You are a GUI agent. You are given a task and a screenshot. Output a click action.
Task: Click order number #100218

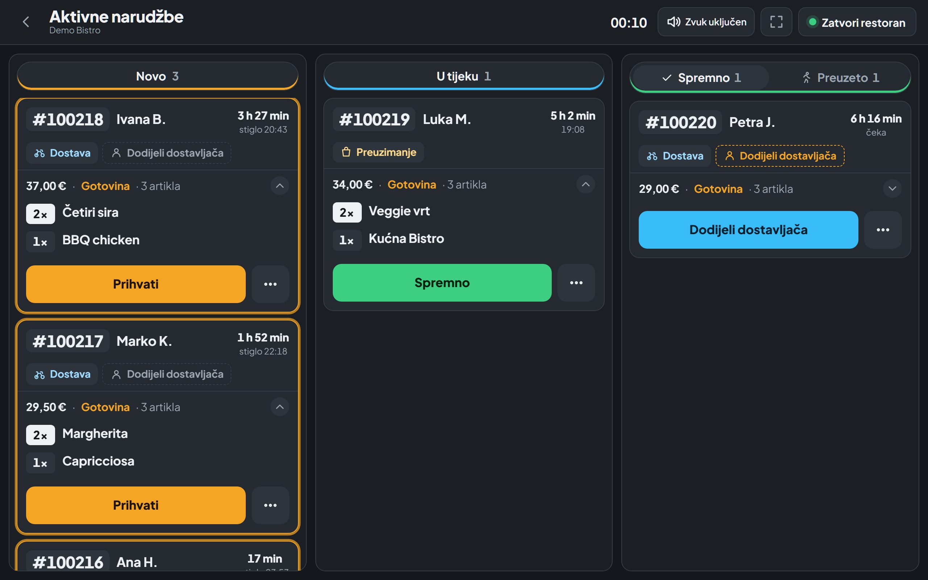(x=68, y=119)
